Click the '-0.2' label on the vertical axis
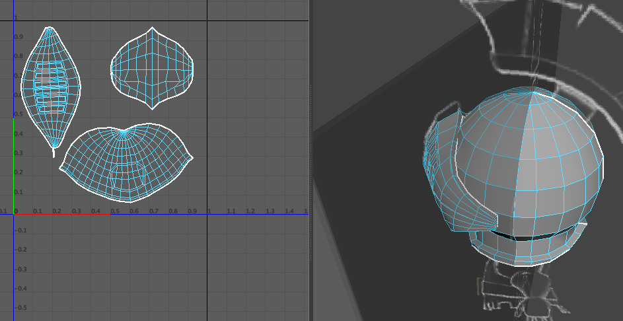Screen dimensions: 623x321 click(20, 250)
